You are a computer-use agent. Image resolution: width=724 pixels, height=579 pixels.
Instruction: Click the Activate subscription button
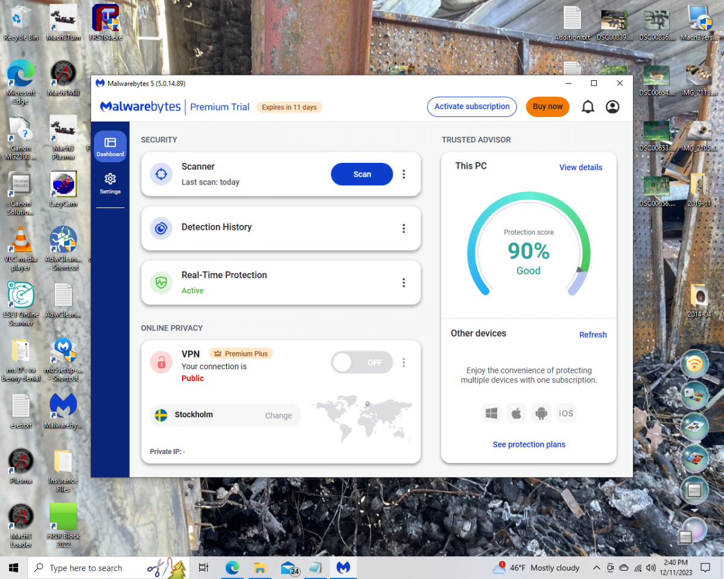[472, 107]
